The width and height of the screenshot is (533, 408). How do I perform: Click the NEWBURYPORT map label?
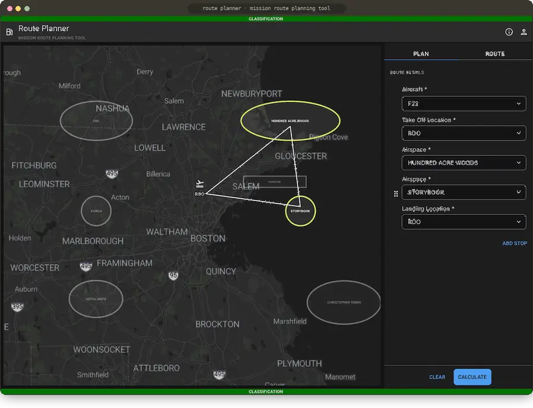(252, 94)
